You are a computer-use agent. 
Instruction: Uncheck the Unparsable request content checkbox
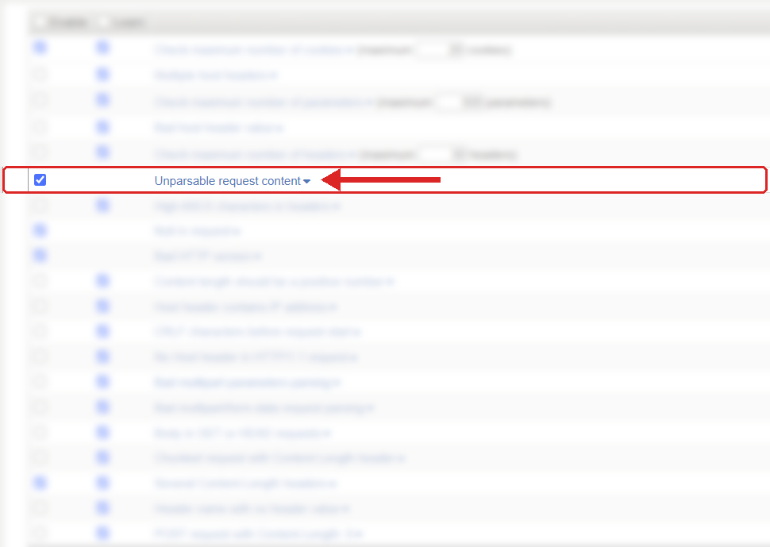[x=40, y=180]
